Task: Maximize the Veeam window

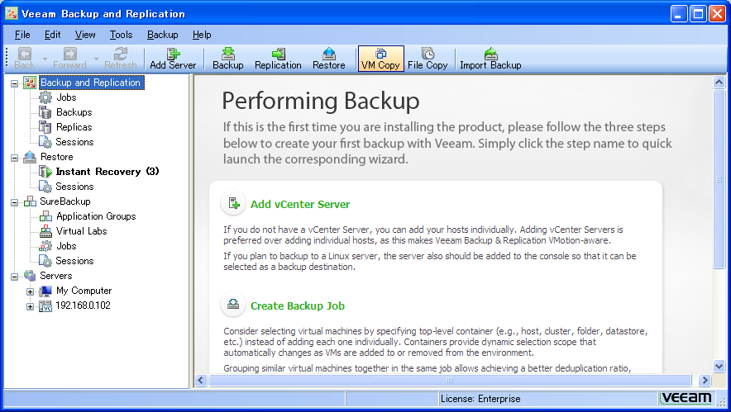Action: pos(698,14)
